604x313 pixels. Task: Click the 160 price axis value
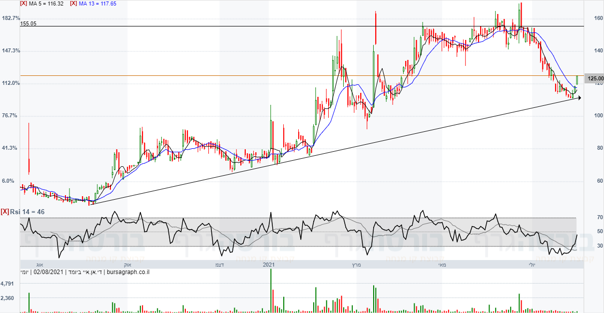(599, 18)
